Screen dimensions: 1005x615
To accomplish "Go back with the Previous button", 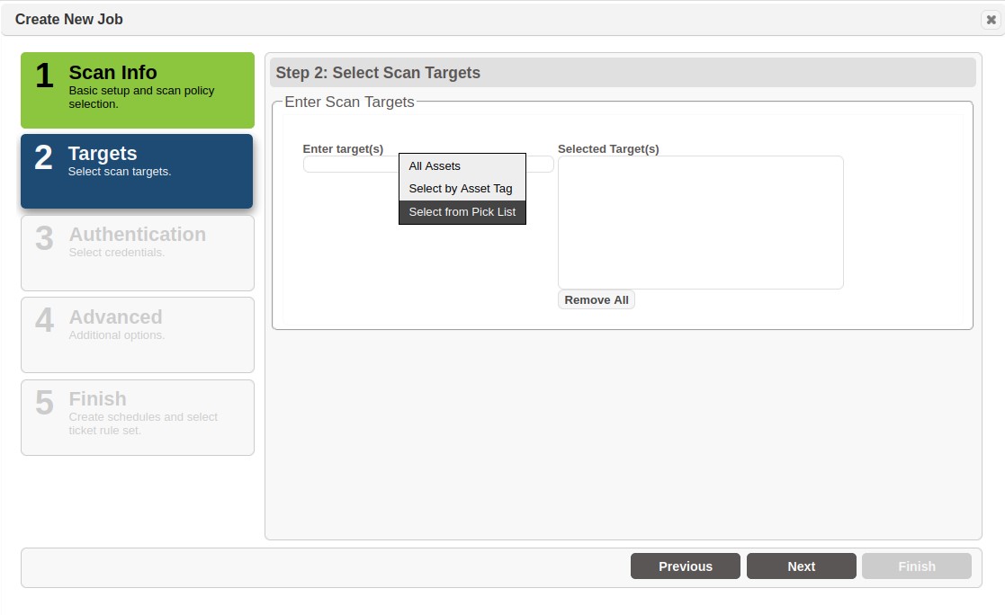I will pyautogui.click(x=685, y=566).
